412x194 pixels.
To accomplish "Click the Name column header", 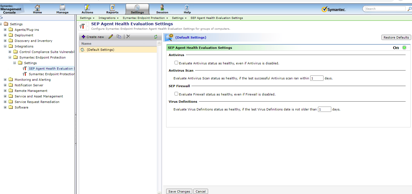I will tap(118, 44).
